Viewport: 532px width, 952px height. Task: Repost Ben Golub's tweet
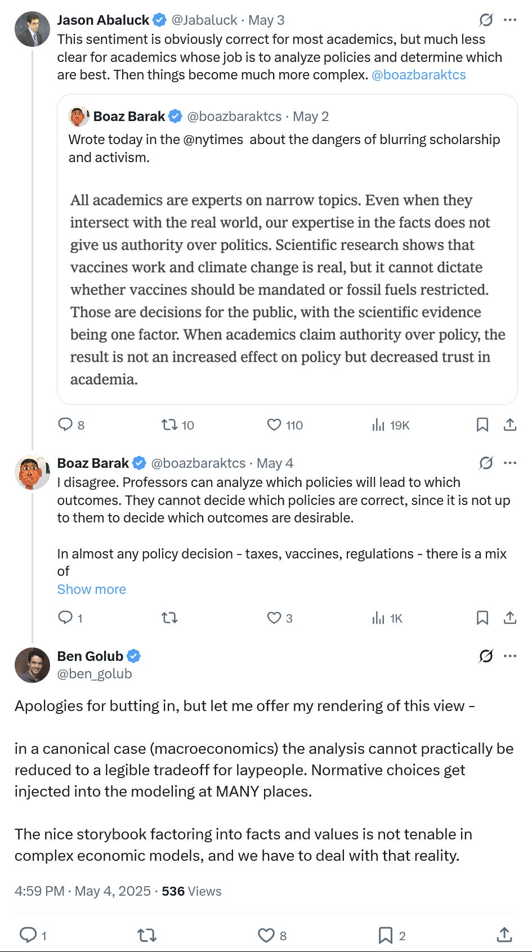[x=147, y=935]
